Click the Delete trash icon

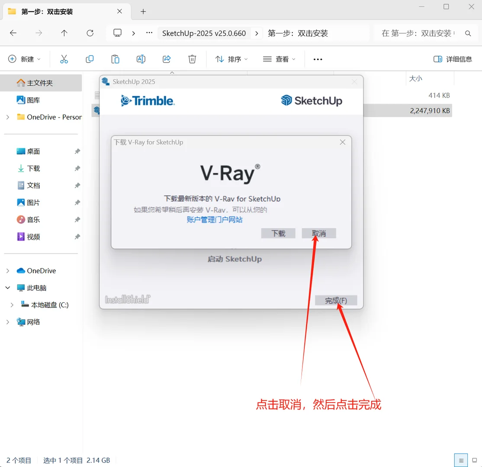point(192,59)
